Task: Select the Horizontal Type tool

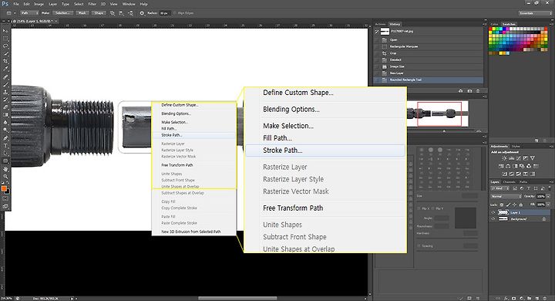Action: point(5,146)
